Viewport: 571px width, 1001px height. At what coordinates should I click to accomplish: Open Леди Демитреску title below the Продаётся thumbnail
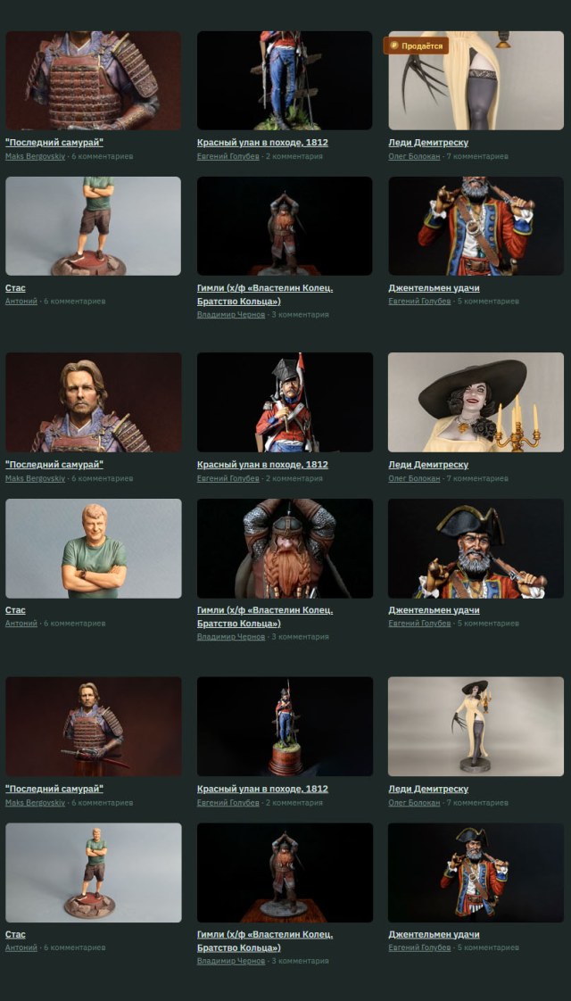point(428,143)
